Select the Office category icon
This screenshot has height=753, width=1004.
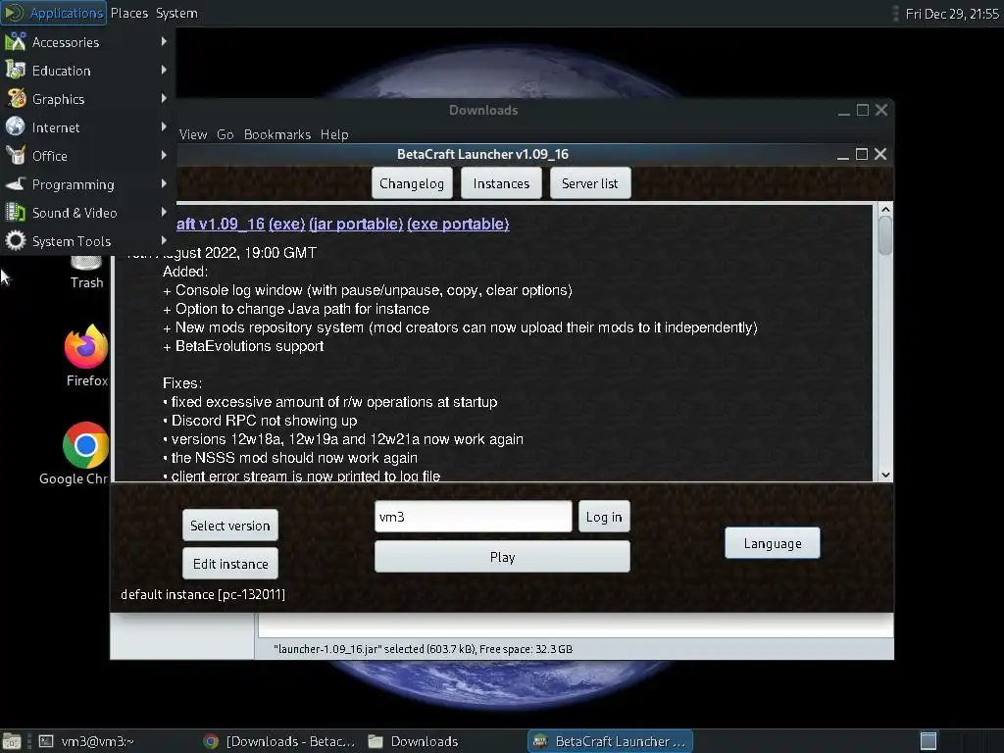point(16,156)
